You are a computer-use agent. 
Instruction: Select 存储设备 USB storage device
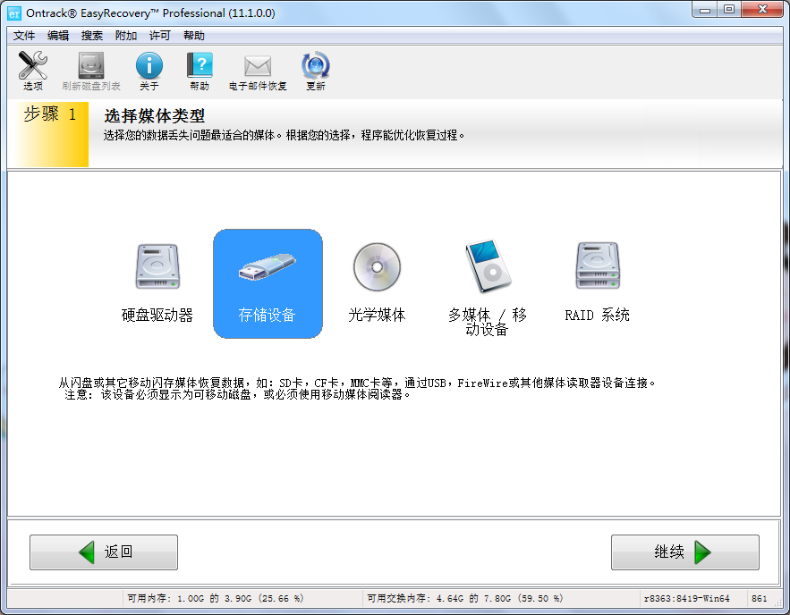(268, 283)
